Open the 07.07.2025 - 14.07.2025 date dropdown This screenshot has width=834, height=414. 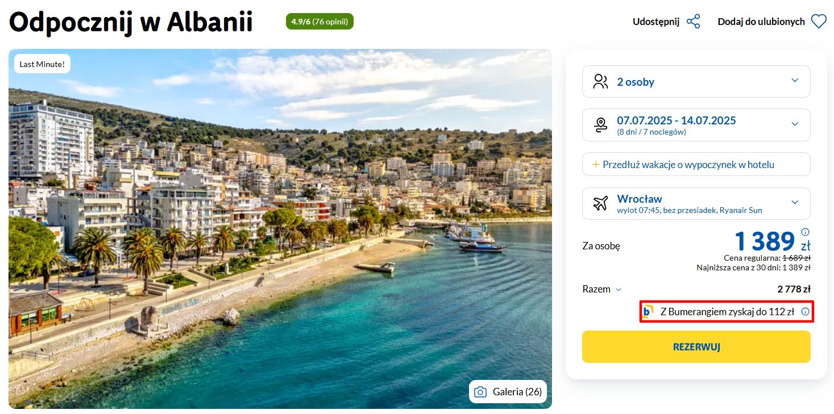click(x=795, y=124)
